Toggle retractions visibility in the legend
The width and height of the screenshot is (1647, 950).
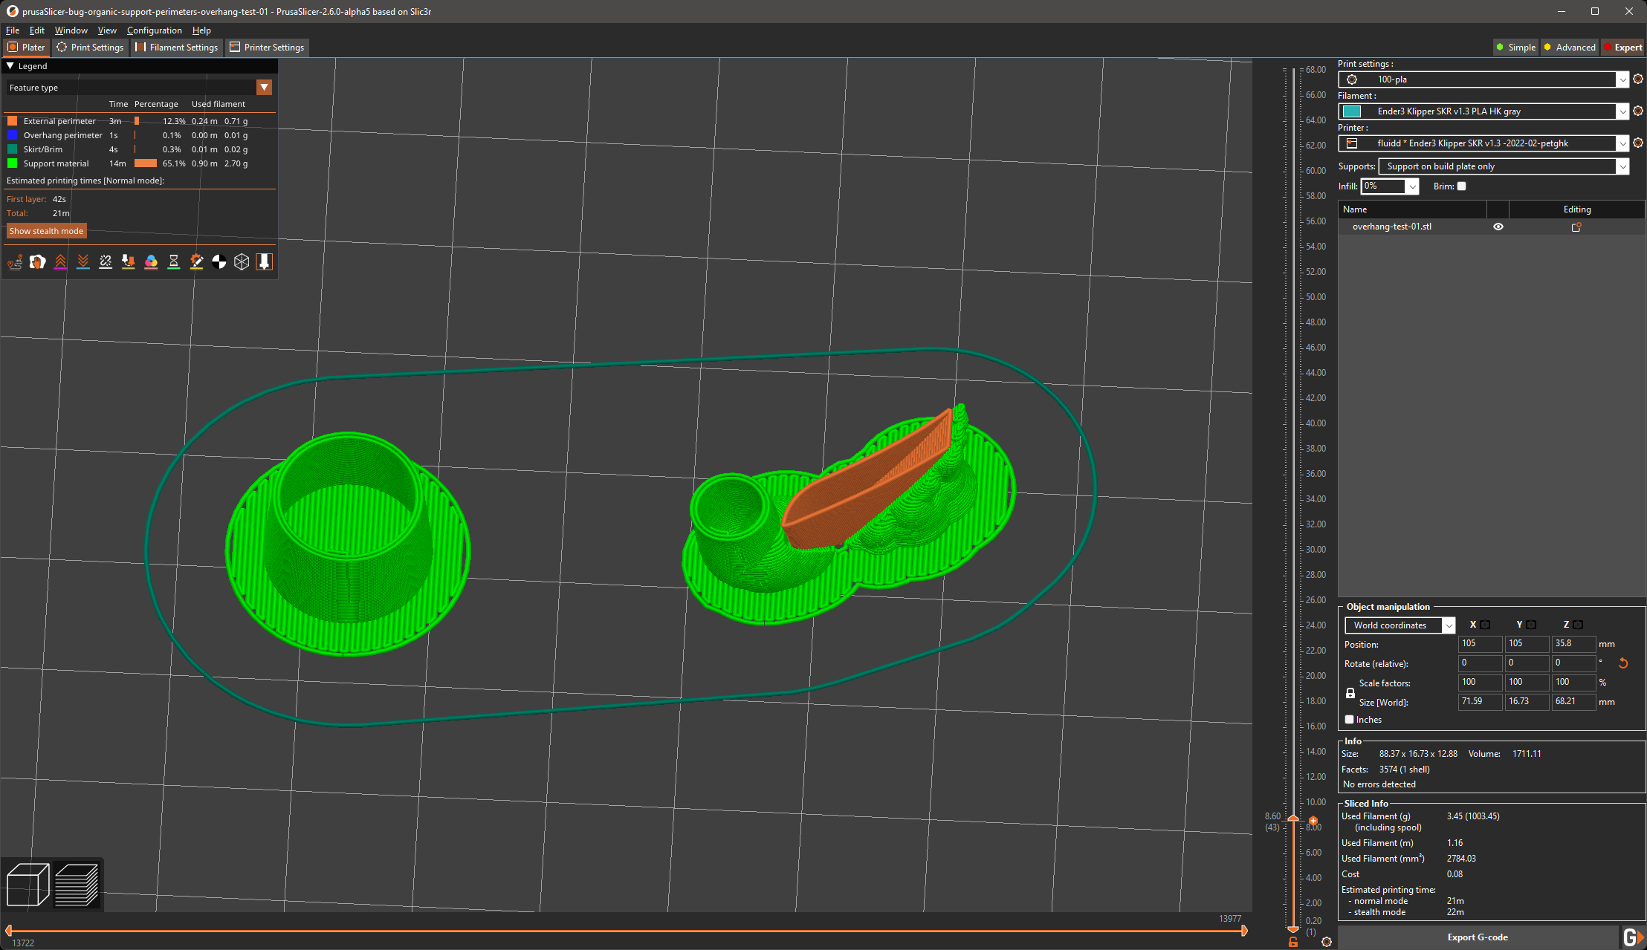tap(60, 261)
